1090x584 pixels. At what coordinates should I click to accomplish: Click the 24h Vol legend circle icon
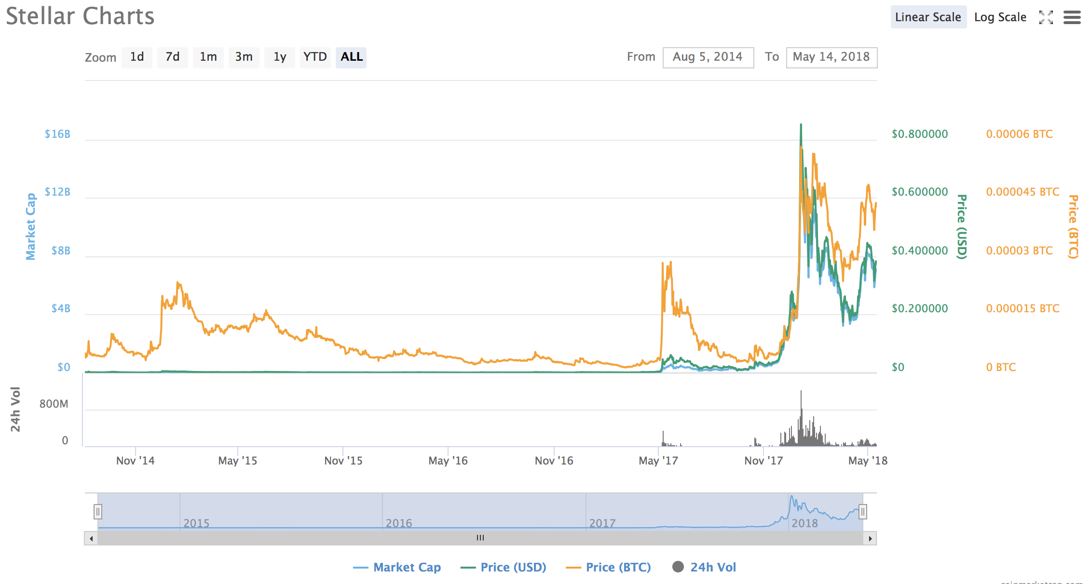point(678,567)
